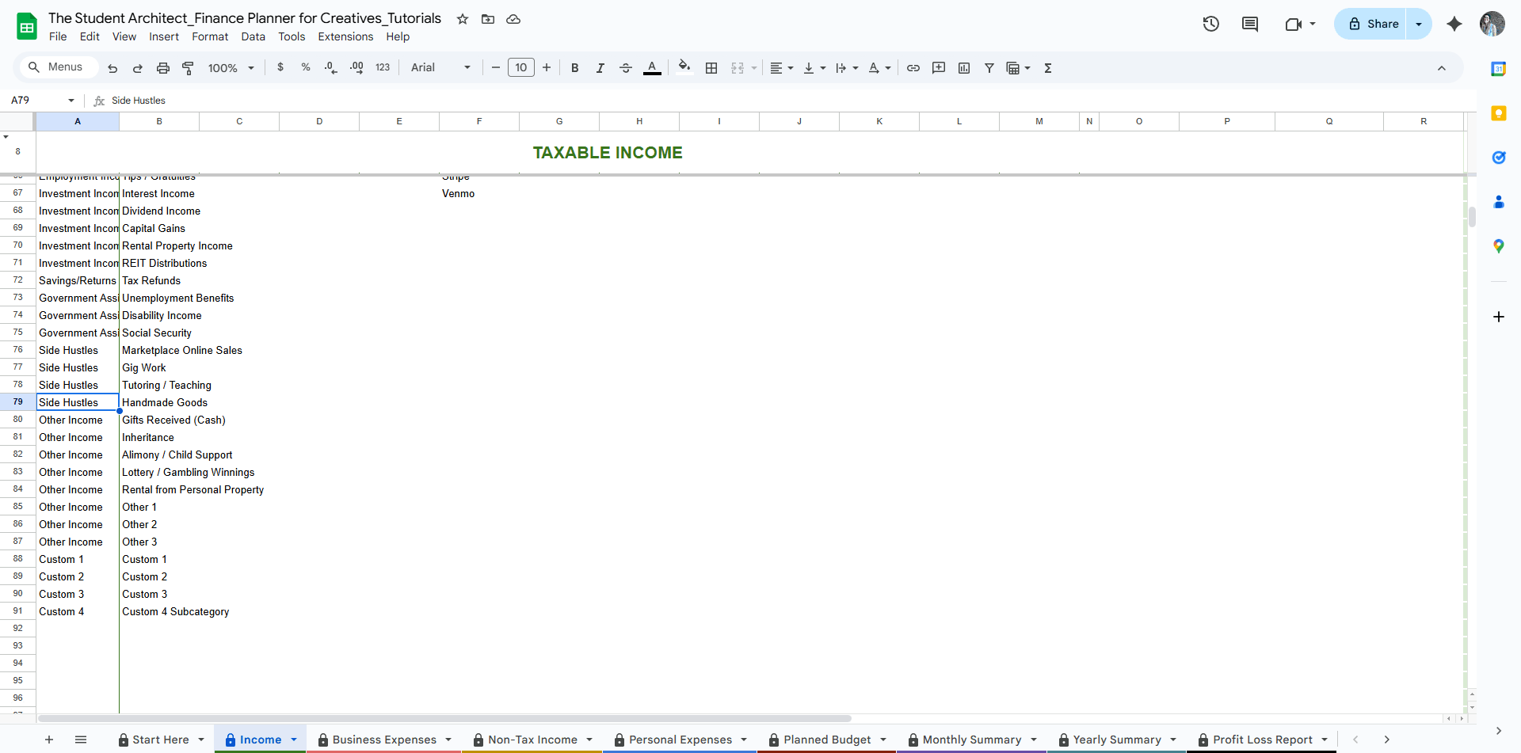Open the text color picker
This screenshot has width=1521, height=753.
pos(652,68)
